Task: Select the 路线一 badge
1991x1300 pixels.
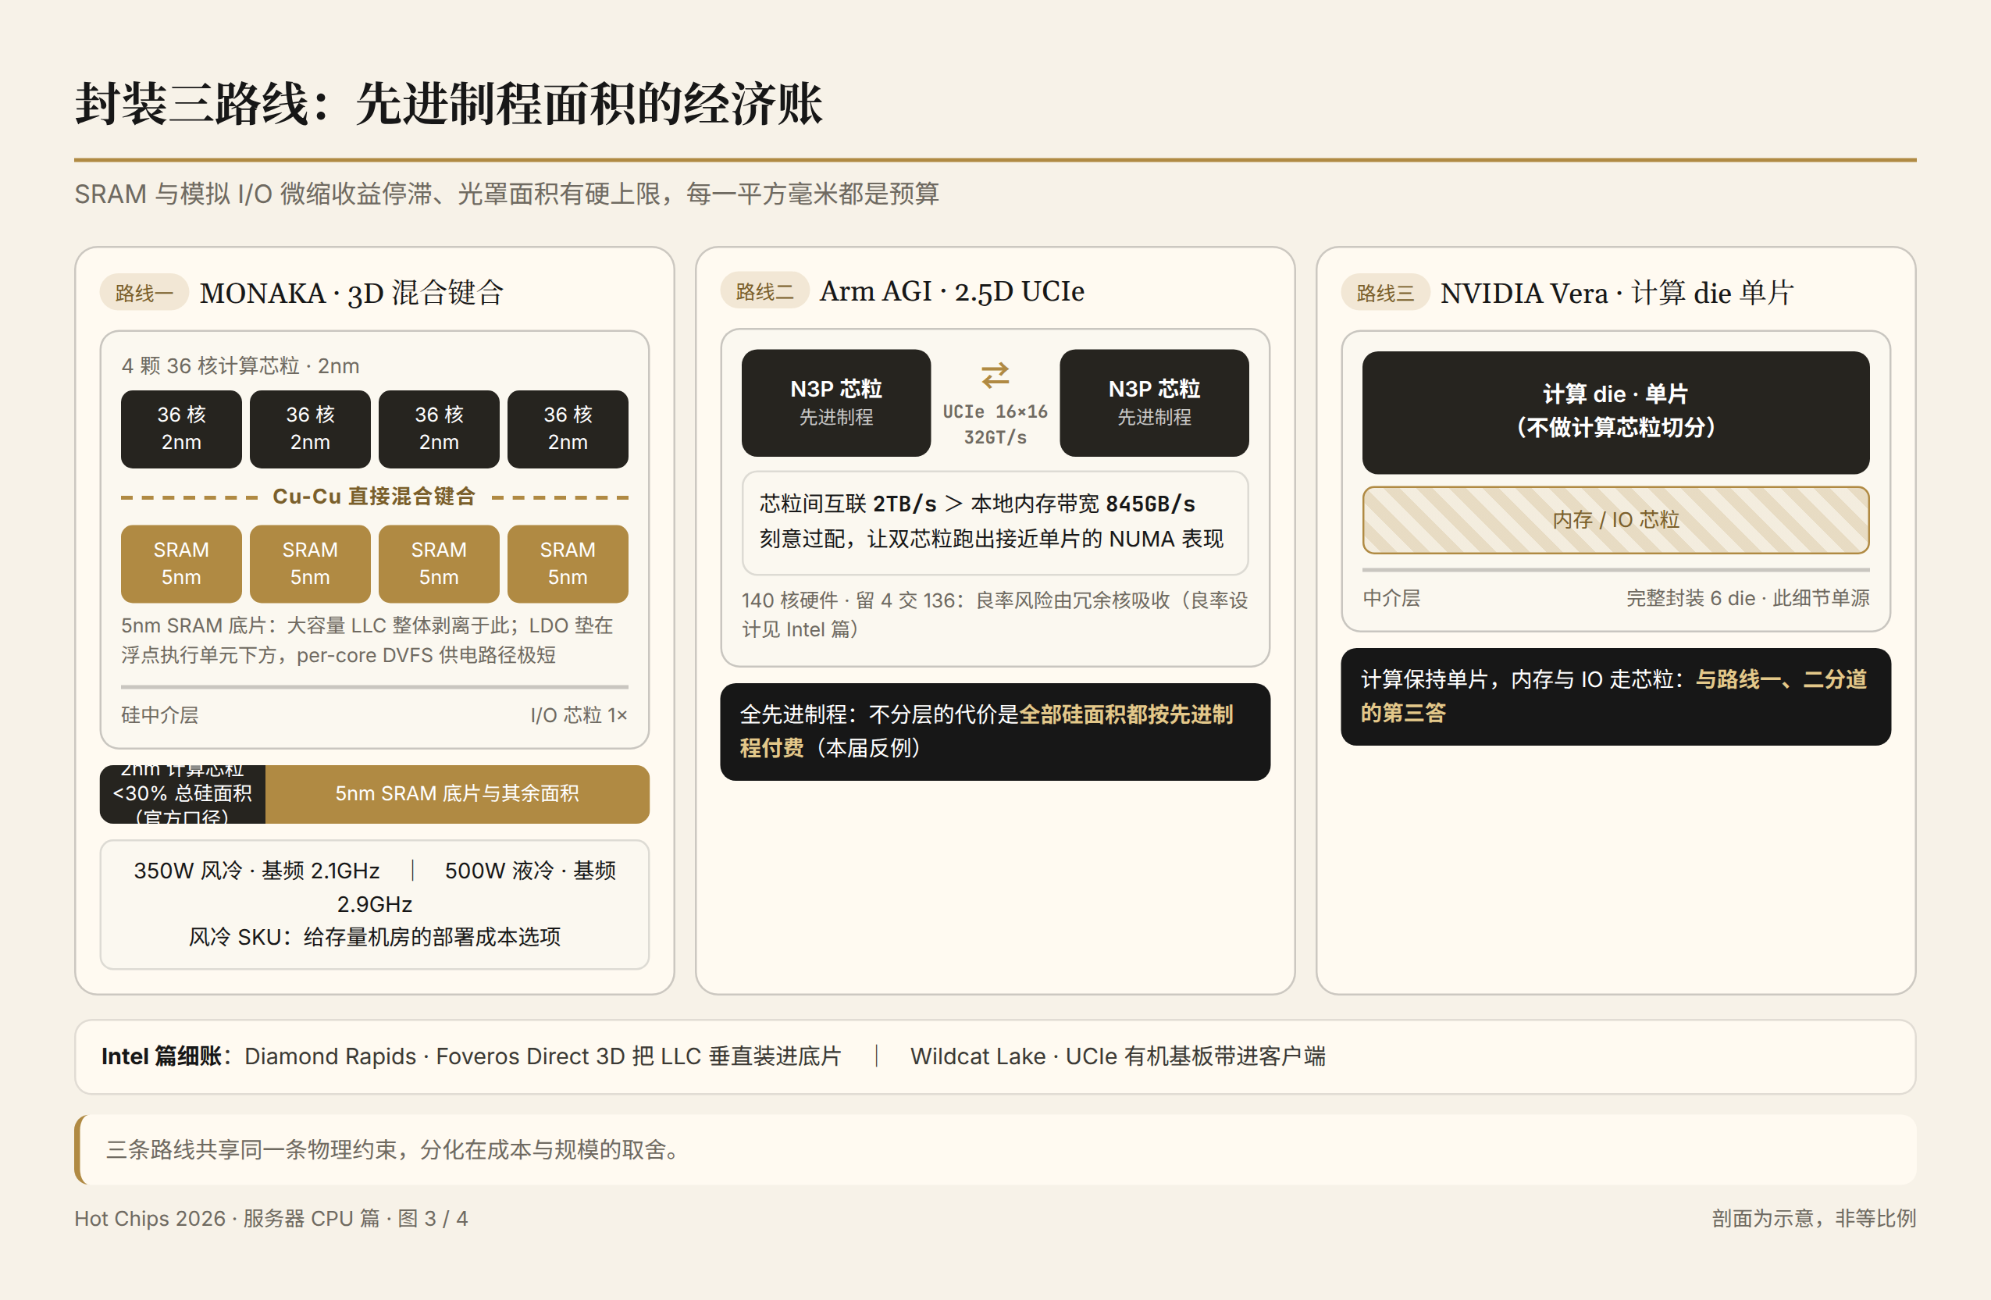Action: click(x=144, y=293)
